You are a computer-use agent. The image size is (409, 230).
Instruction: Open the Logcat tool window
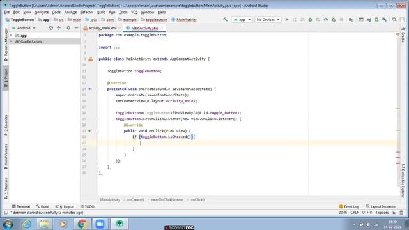[65, 206]
